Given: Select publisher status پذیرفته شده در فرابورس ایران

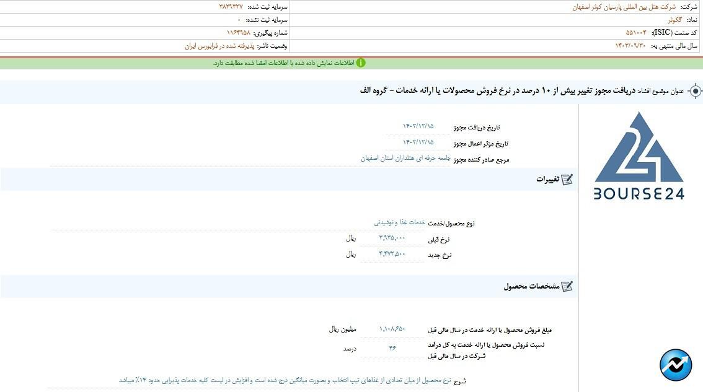Looking at the screenshot, I should (219, 46).
